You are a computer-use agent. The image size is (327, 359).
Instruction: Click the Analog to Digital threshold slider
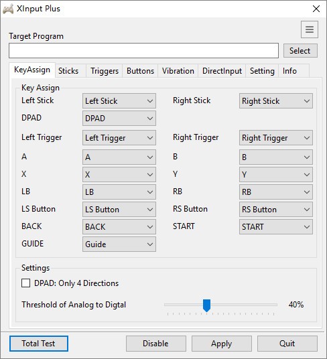point(220,305)
